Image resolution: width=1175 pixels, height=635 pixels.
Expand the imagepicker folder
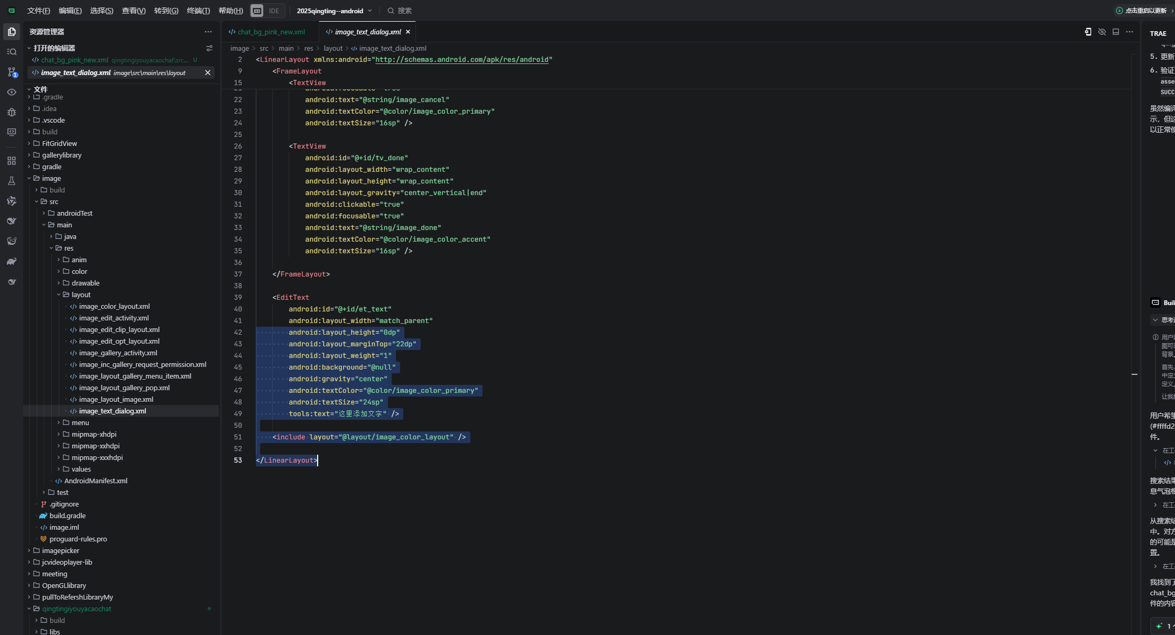point(60,550)
